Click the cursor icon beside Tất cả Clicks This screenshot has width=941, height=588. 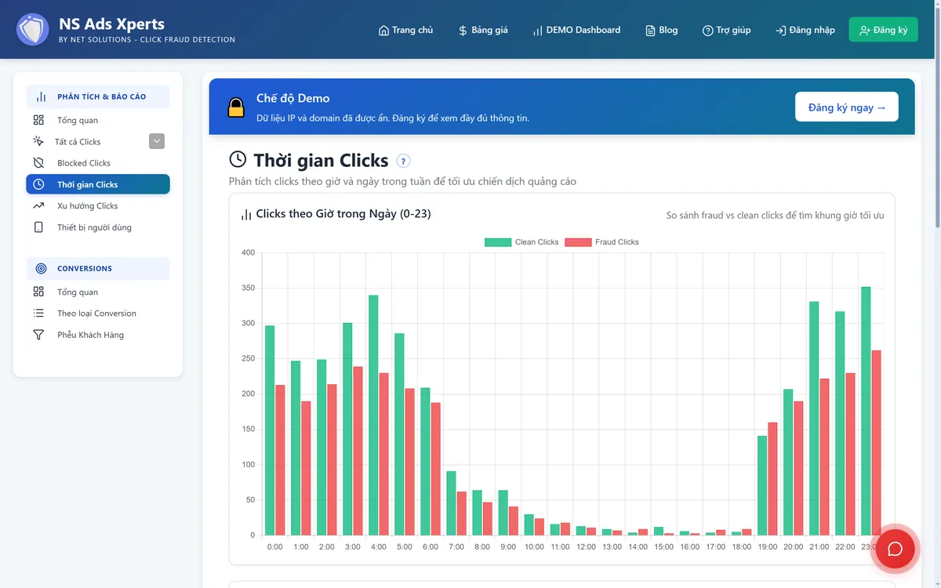[x=38, y=142]
